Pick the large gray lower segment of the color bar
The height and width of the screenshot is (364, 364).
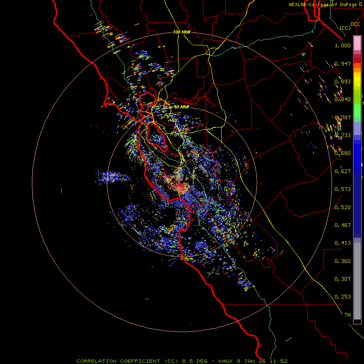pos(357,281)
